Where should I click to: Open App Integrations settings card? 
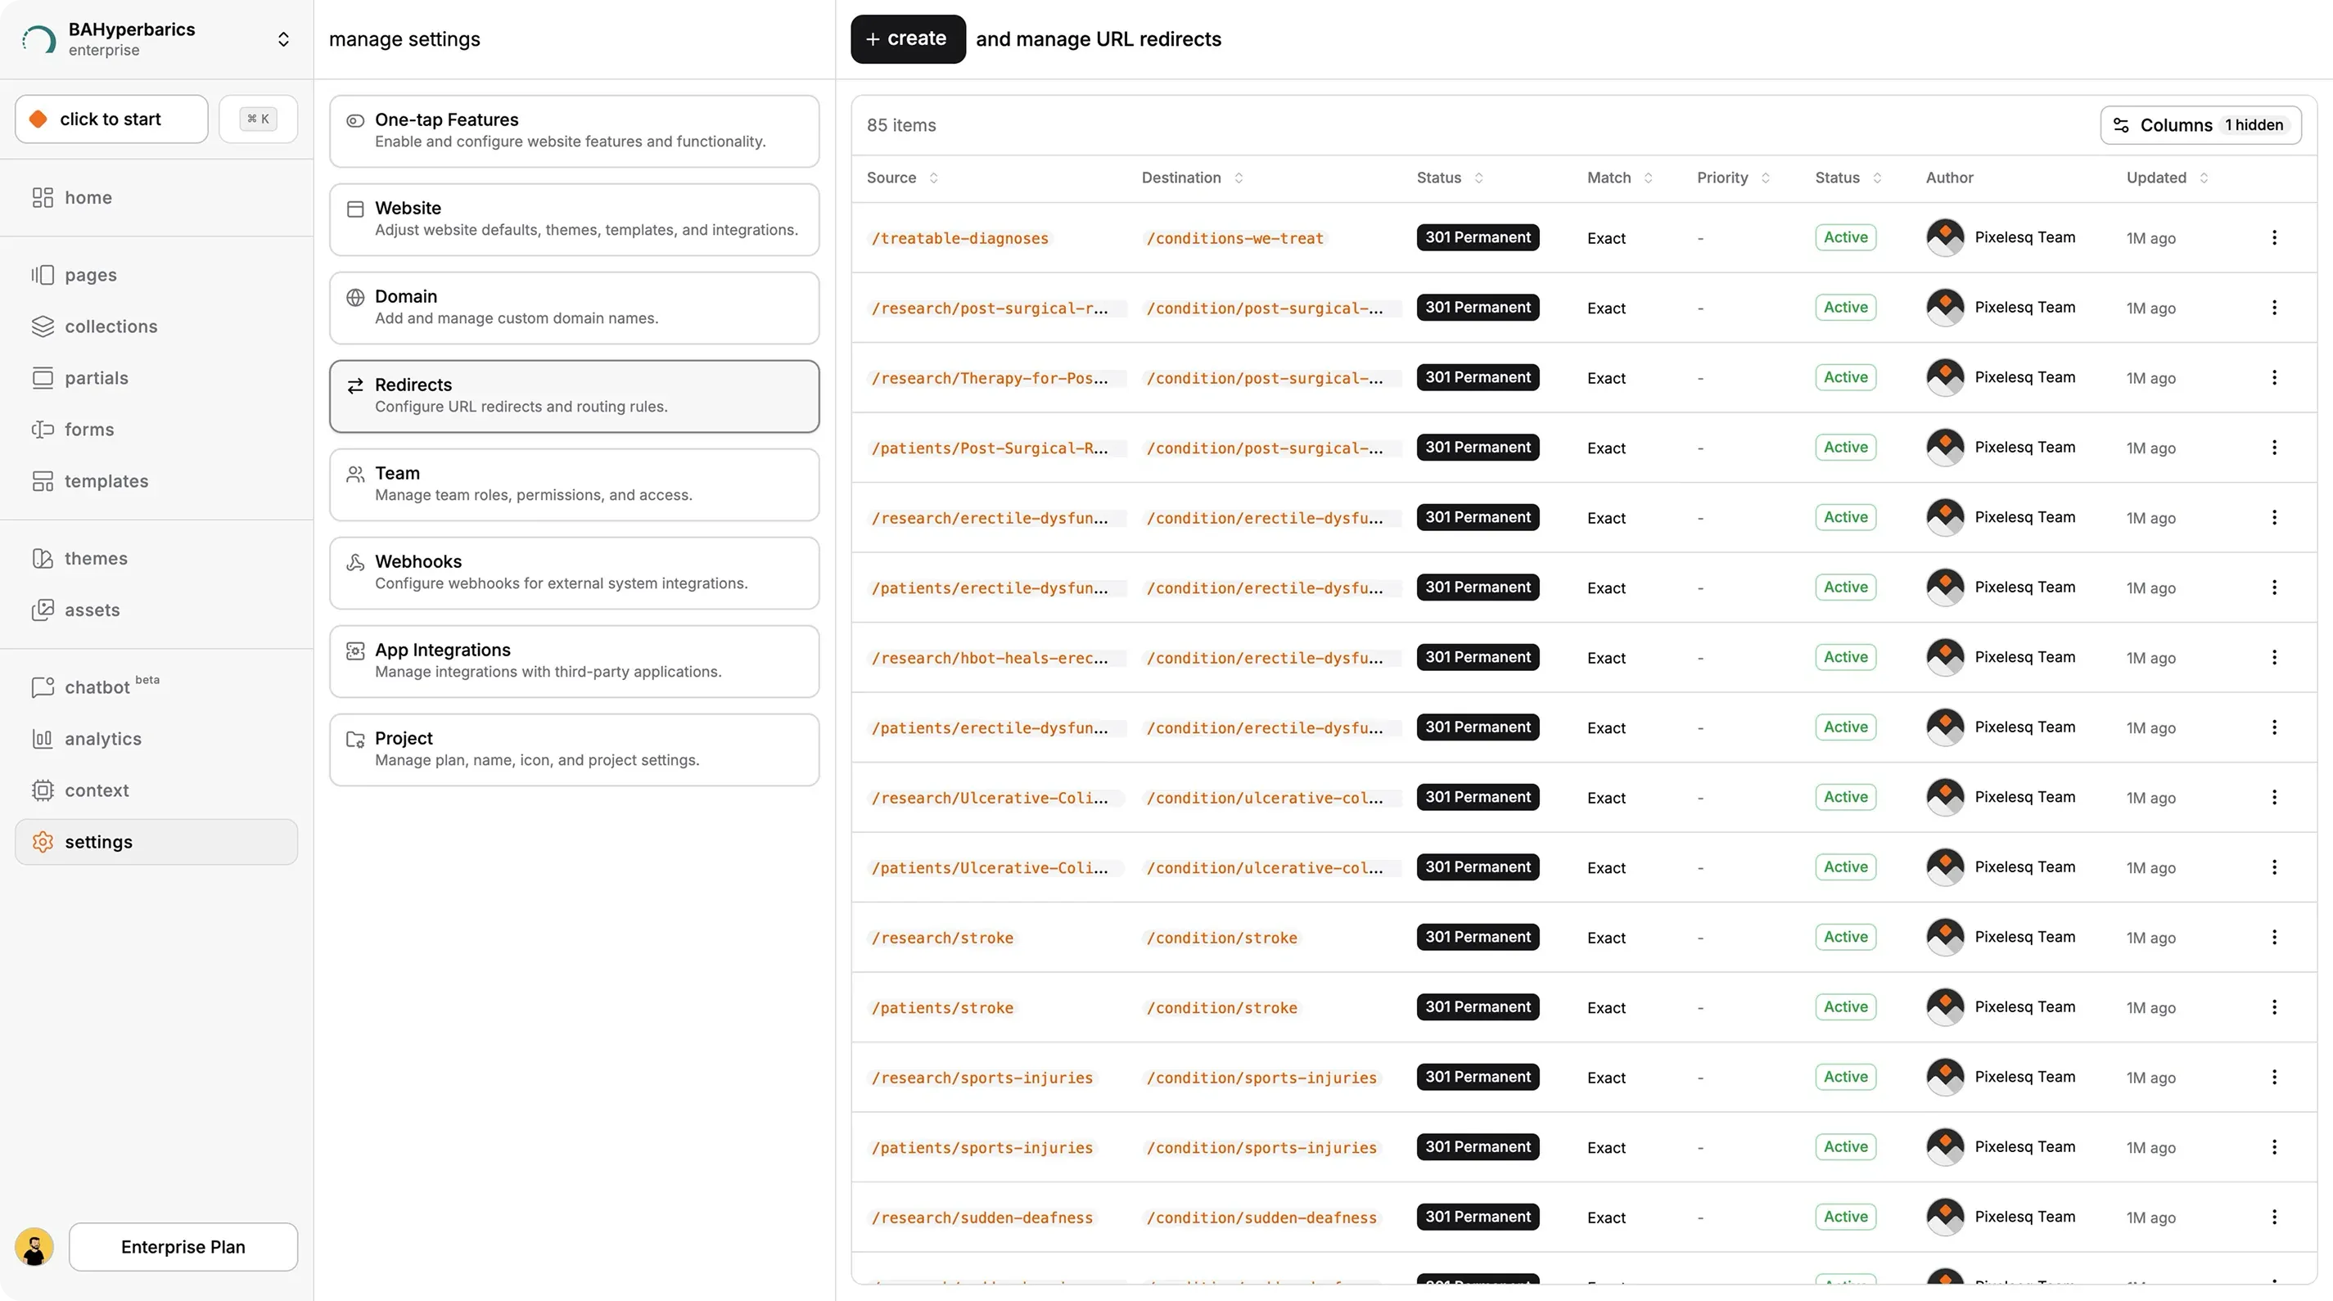(x=574, y=662)
